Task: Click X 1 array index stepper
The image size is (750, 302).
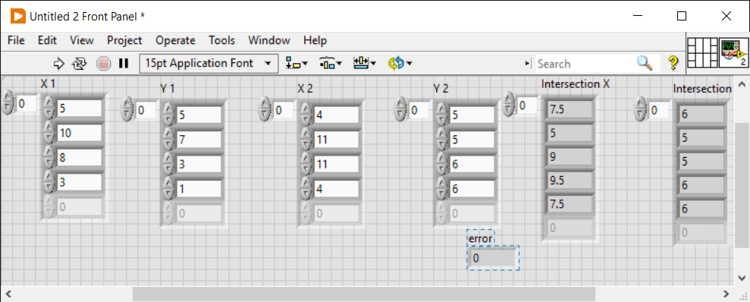Action: coord(8,103)
